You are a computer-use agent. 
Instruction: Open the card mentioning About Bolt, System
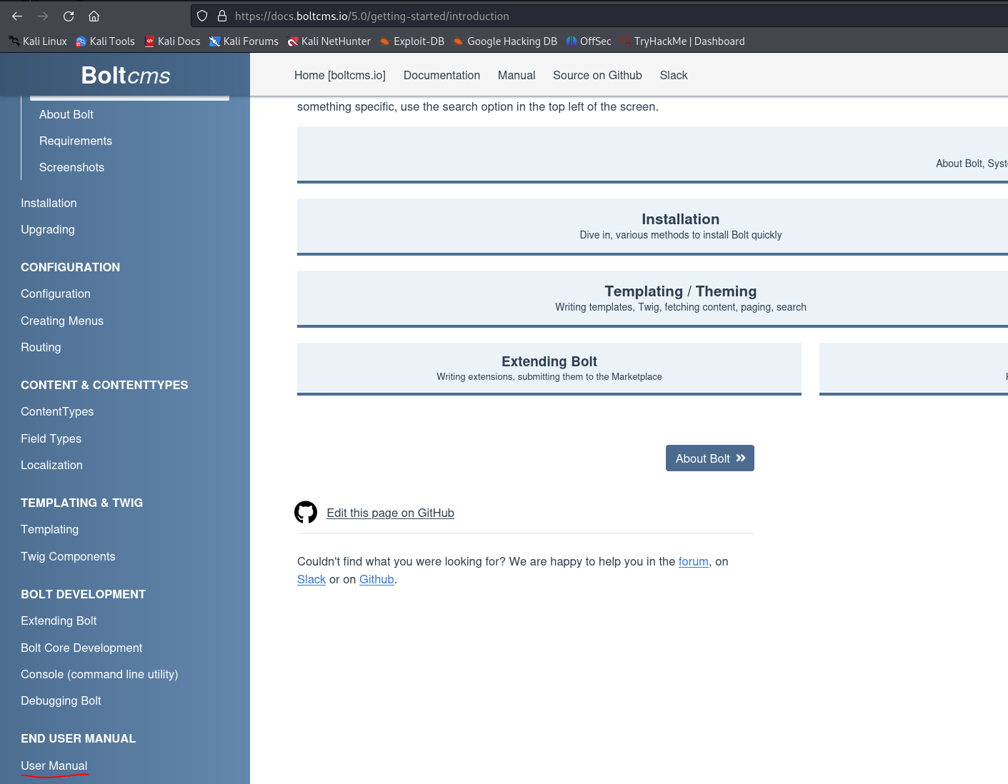tap(652, 155)
